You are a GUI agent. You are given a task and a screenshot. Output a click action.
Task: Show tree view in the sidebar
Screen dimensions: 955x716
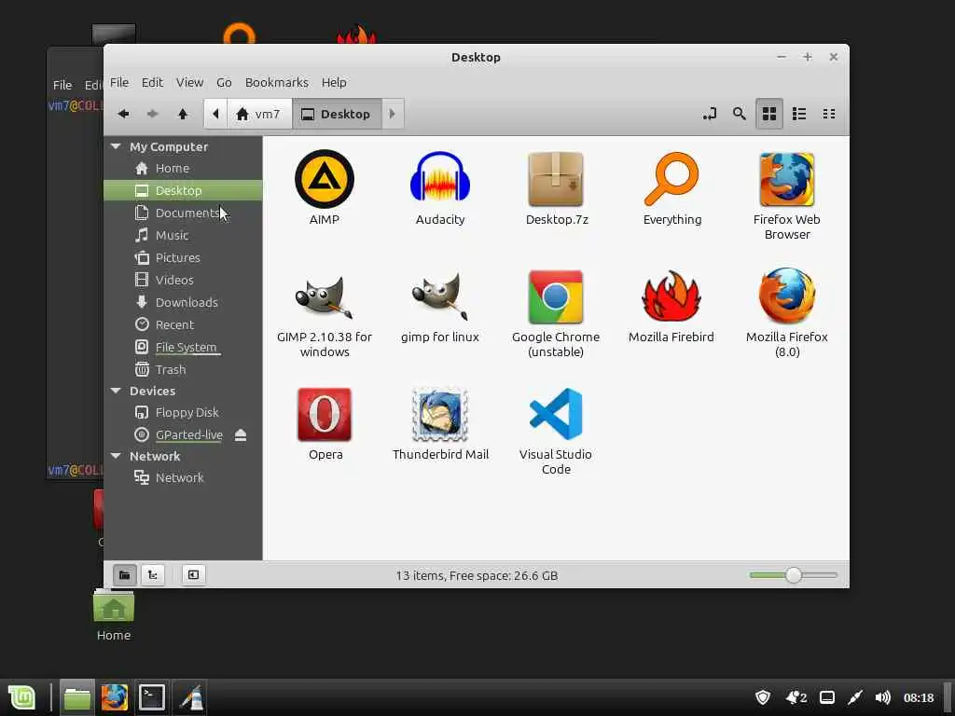(153, 574)
